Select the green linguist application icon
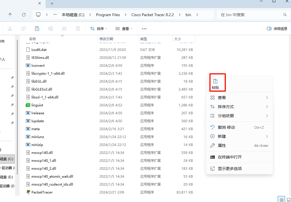Viewport: 291px width, 202px height. coord(28,105)
